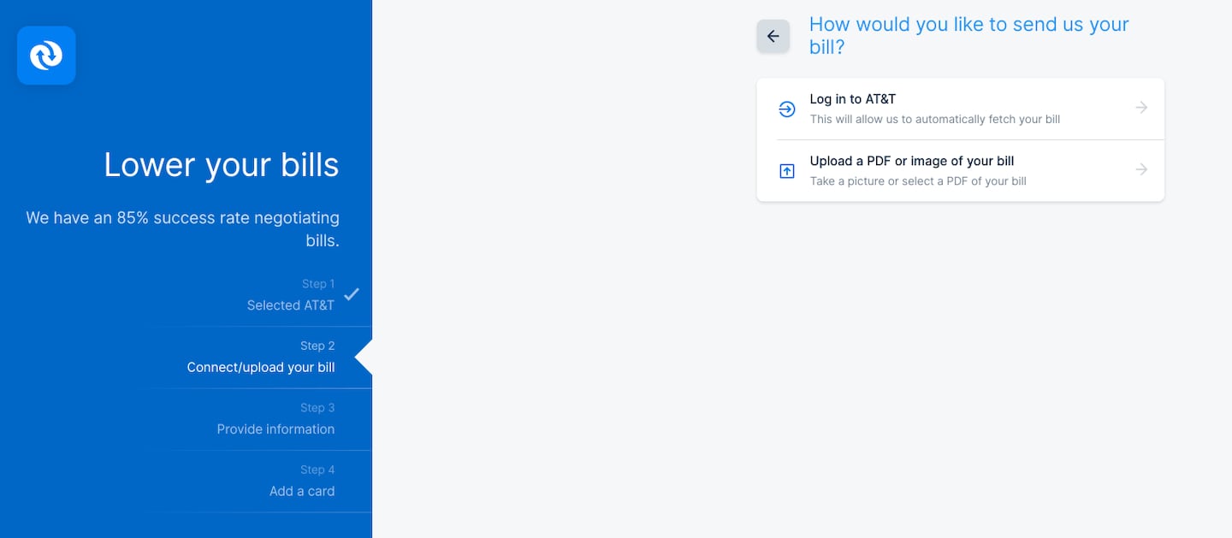Viewport: 1232px width, 538px height.
Task: Click the checkmark next to Selected AT&T
Action: pos(352,294)
